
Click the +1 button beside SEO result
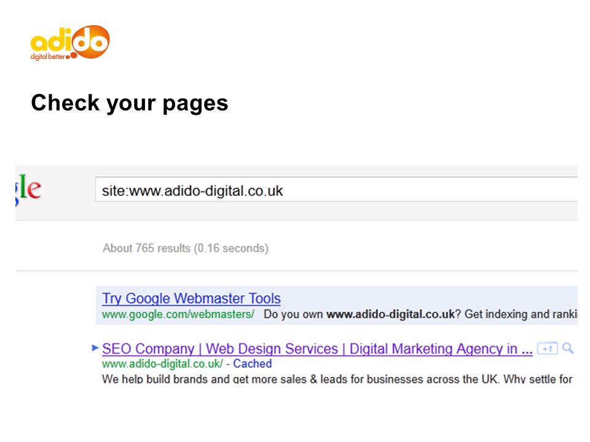click(x=547, y=349)
